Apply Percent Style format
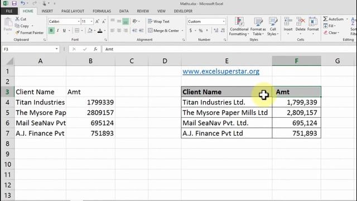The height and width of the screenshot is (201, 357). pyautogui.click(x=201, y=30)
